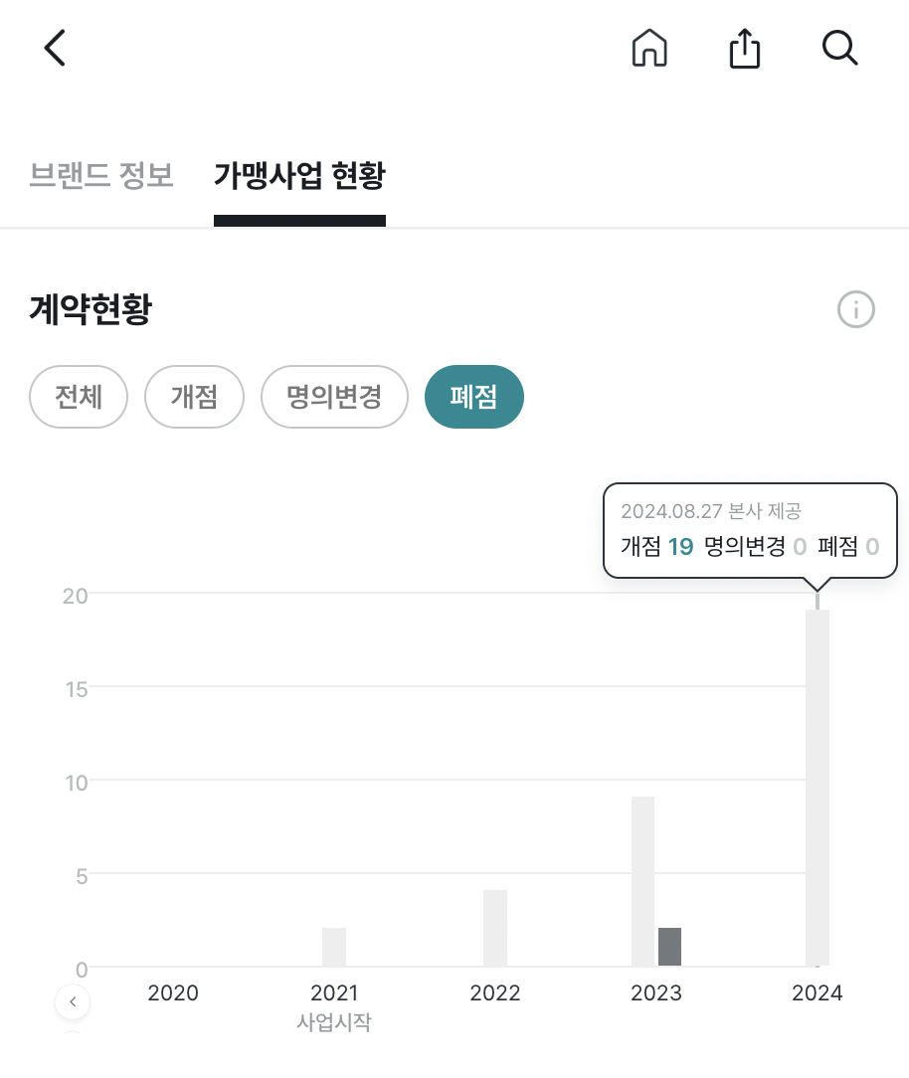The image size is (909, 1078).
Task: Tap the 2023 light gray opening bar
Action: [642, 880]
